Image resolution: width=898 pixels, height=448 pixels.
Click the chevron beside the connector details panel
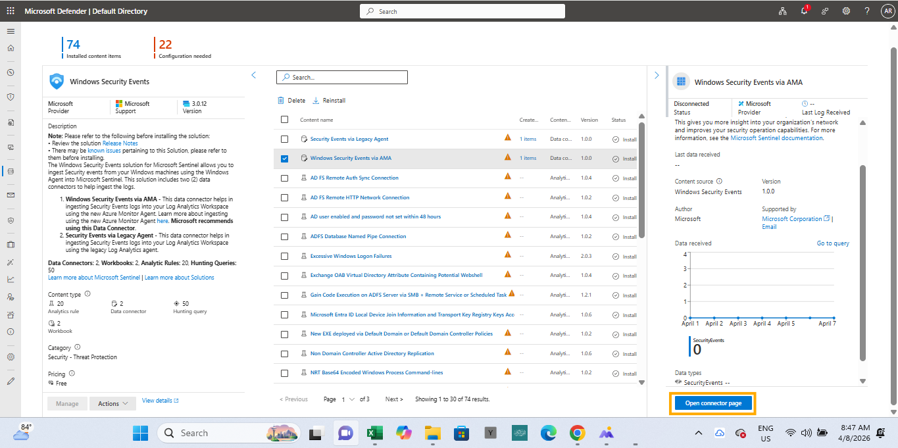pyautogui.click(x=657, y=75)
